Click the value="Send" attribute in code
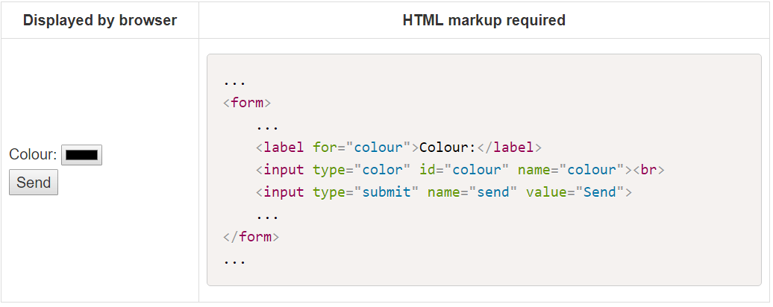Viewport: 773px width, 307px height. tap(575, 192)
